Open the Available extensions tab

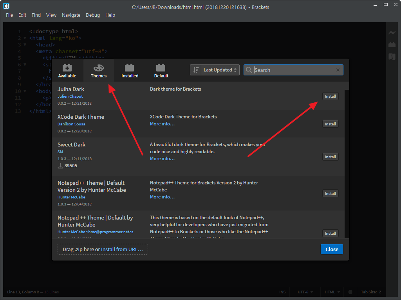(67, 70)
